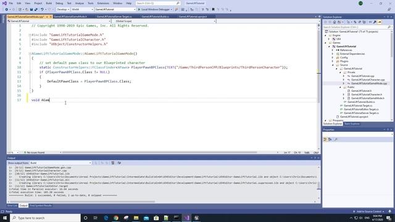Click Add to Source Control button
The width and height of the screenshot is (395, 222).
(369, 212)
